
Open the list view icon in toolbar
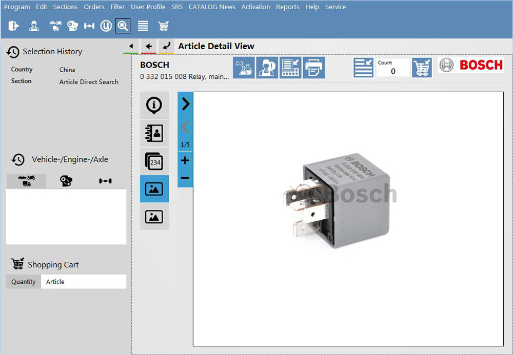[143, 26]
